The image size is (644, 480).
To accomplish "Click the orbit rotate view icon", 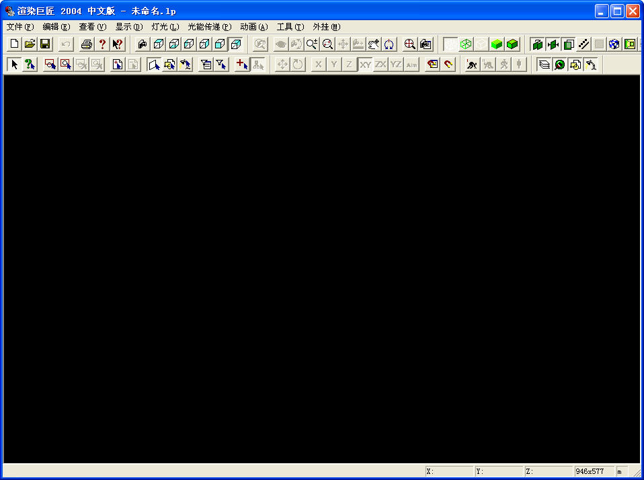I will 389,44.
